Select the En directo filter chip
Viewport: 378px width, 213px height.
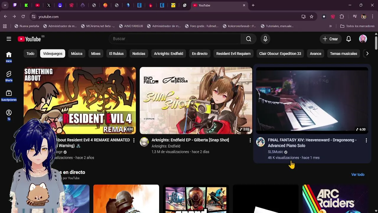coord(200,54)
